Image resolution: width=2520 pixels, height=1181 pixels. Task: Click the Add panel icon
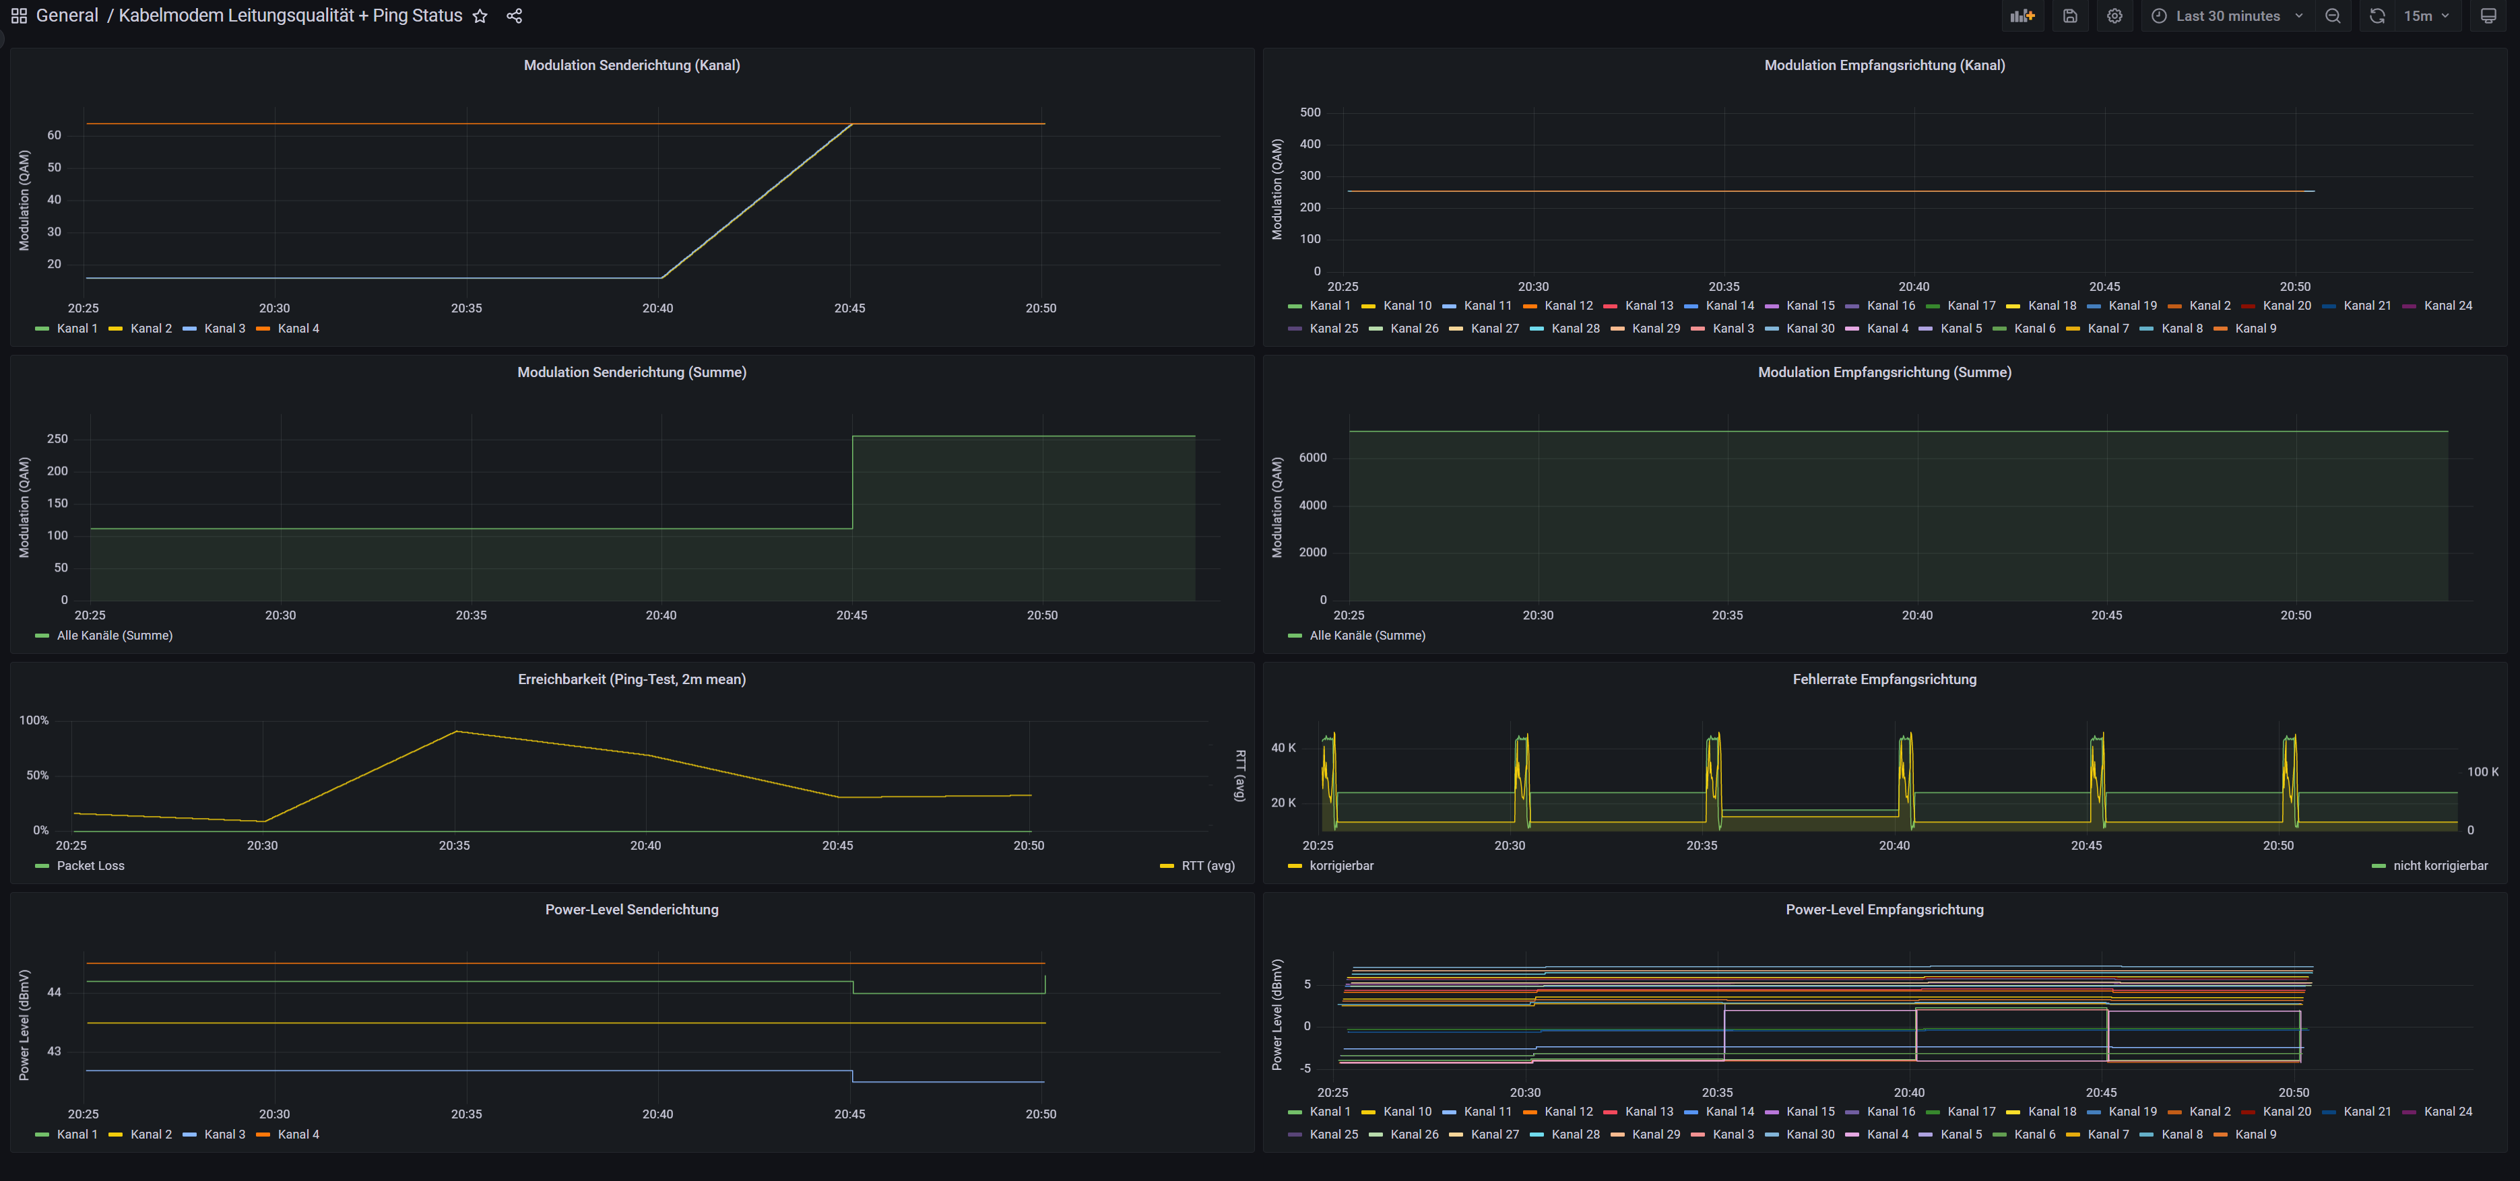[x=2022, y=15]
